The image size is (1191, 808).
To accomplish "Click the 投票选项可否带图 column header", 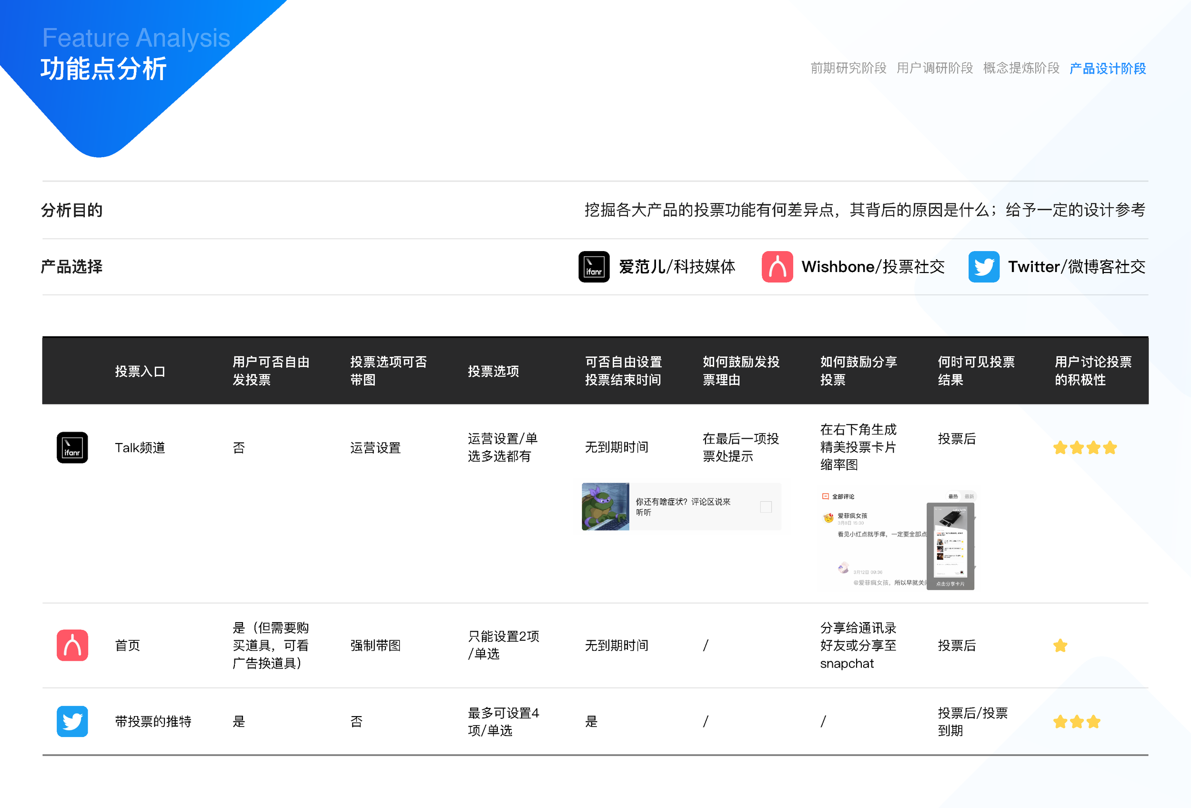I will (388, 371).
